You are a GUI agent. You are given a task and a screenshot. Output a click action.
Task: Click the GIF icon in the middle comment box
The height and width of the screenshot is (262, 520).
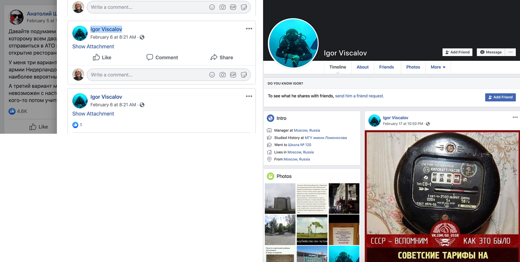[x=233, y=75]
